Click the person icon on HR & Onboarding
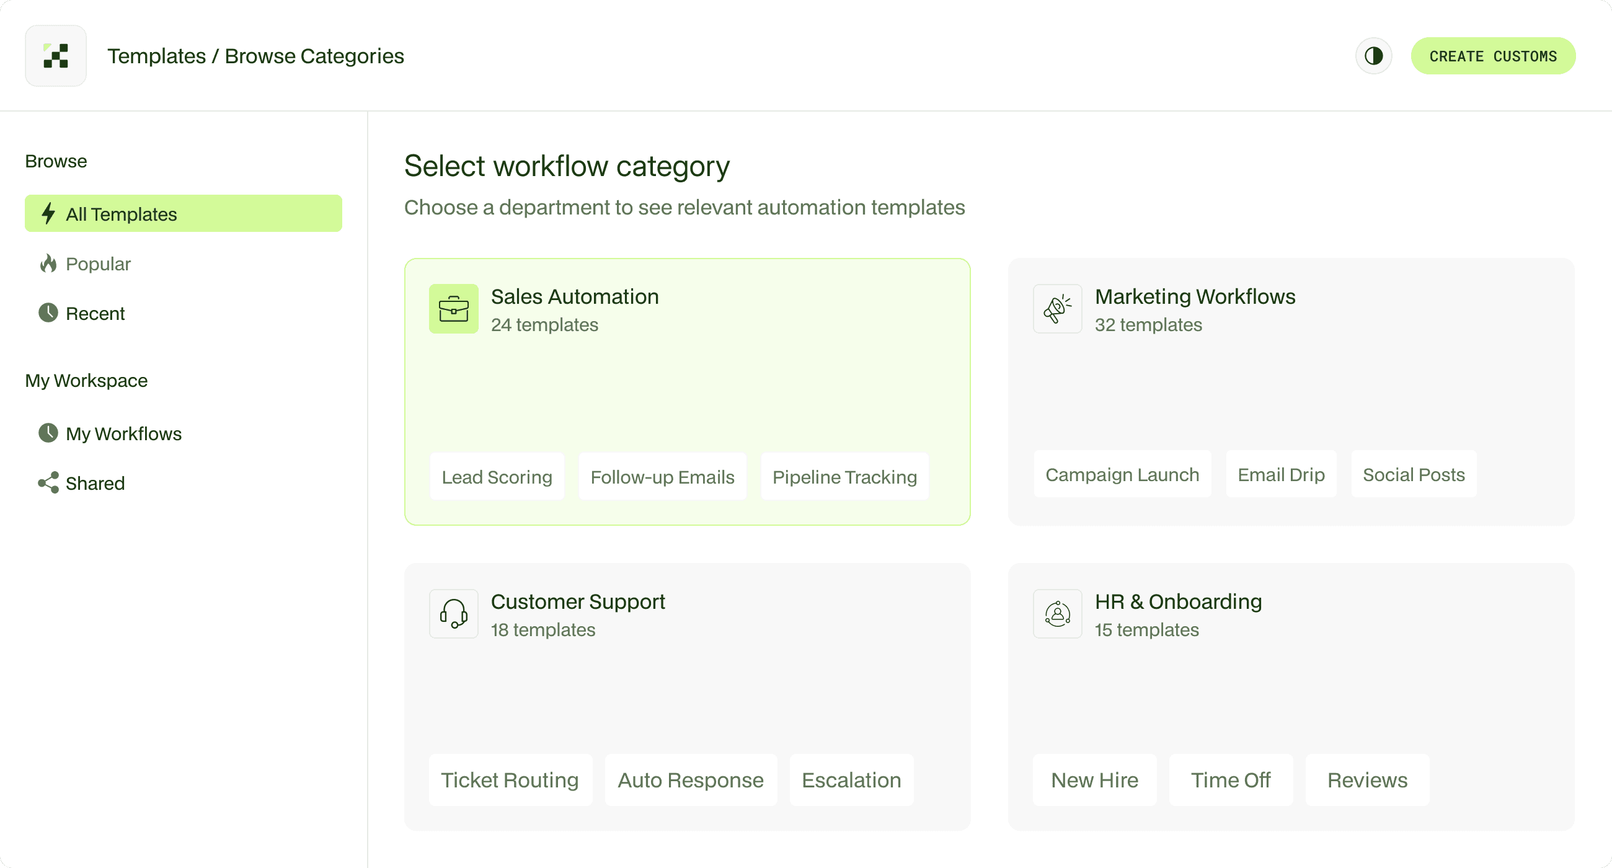This screenshot has width=1612, height=868. click(x=1057, y=613)
